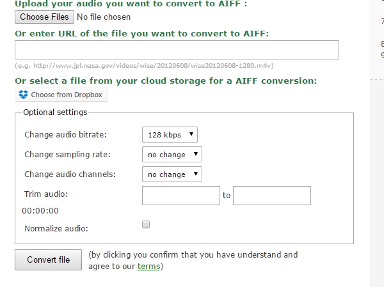
Task: Click the 'Trim audio:' label
Action: [x=45, y=194]
